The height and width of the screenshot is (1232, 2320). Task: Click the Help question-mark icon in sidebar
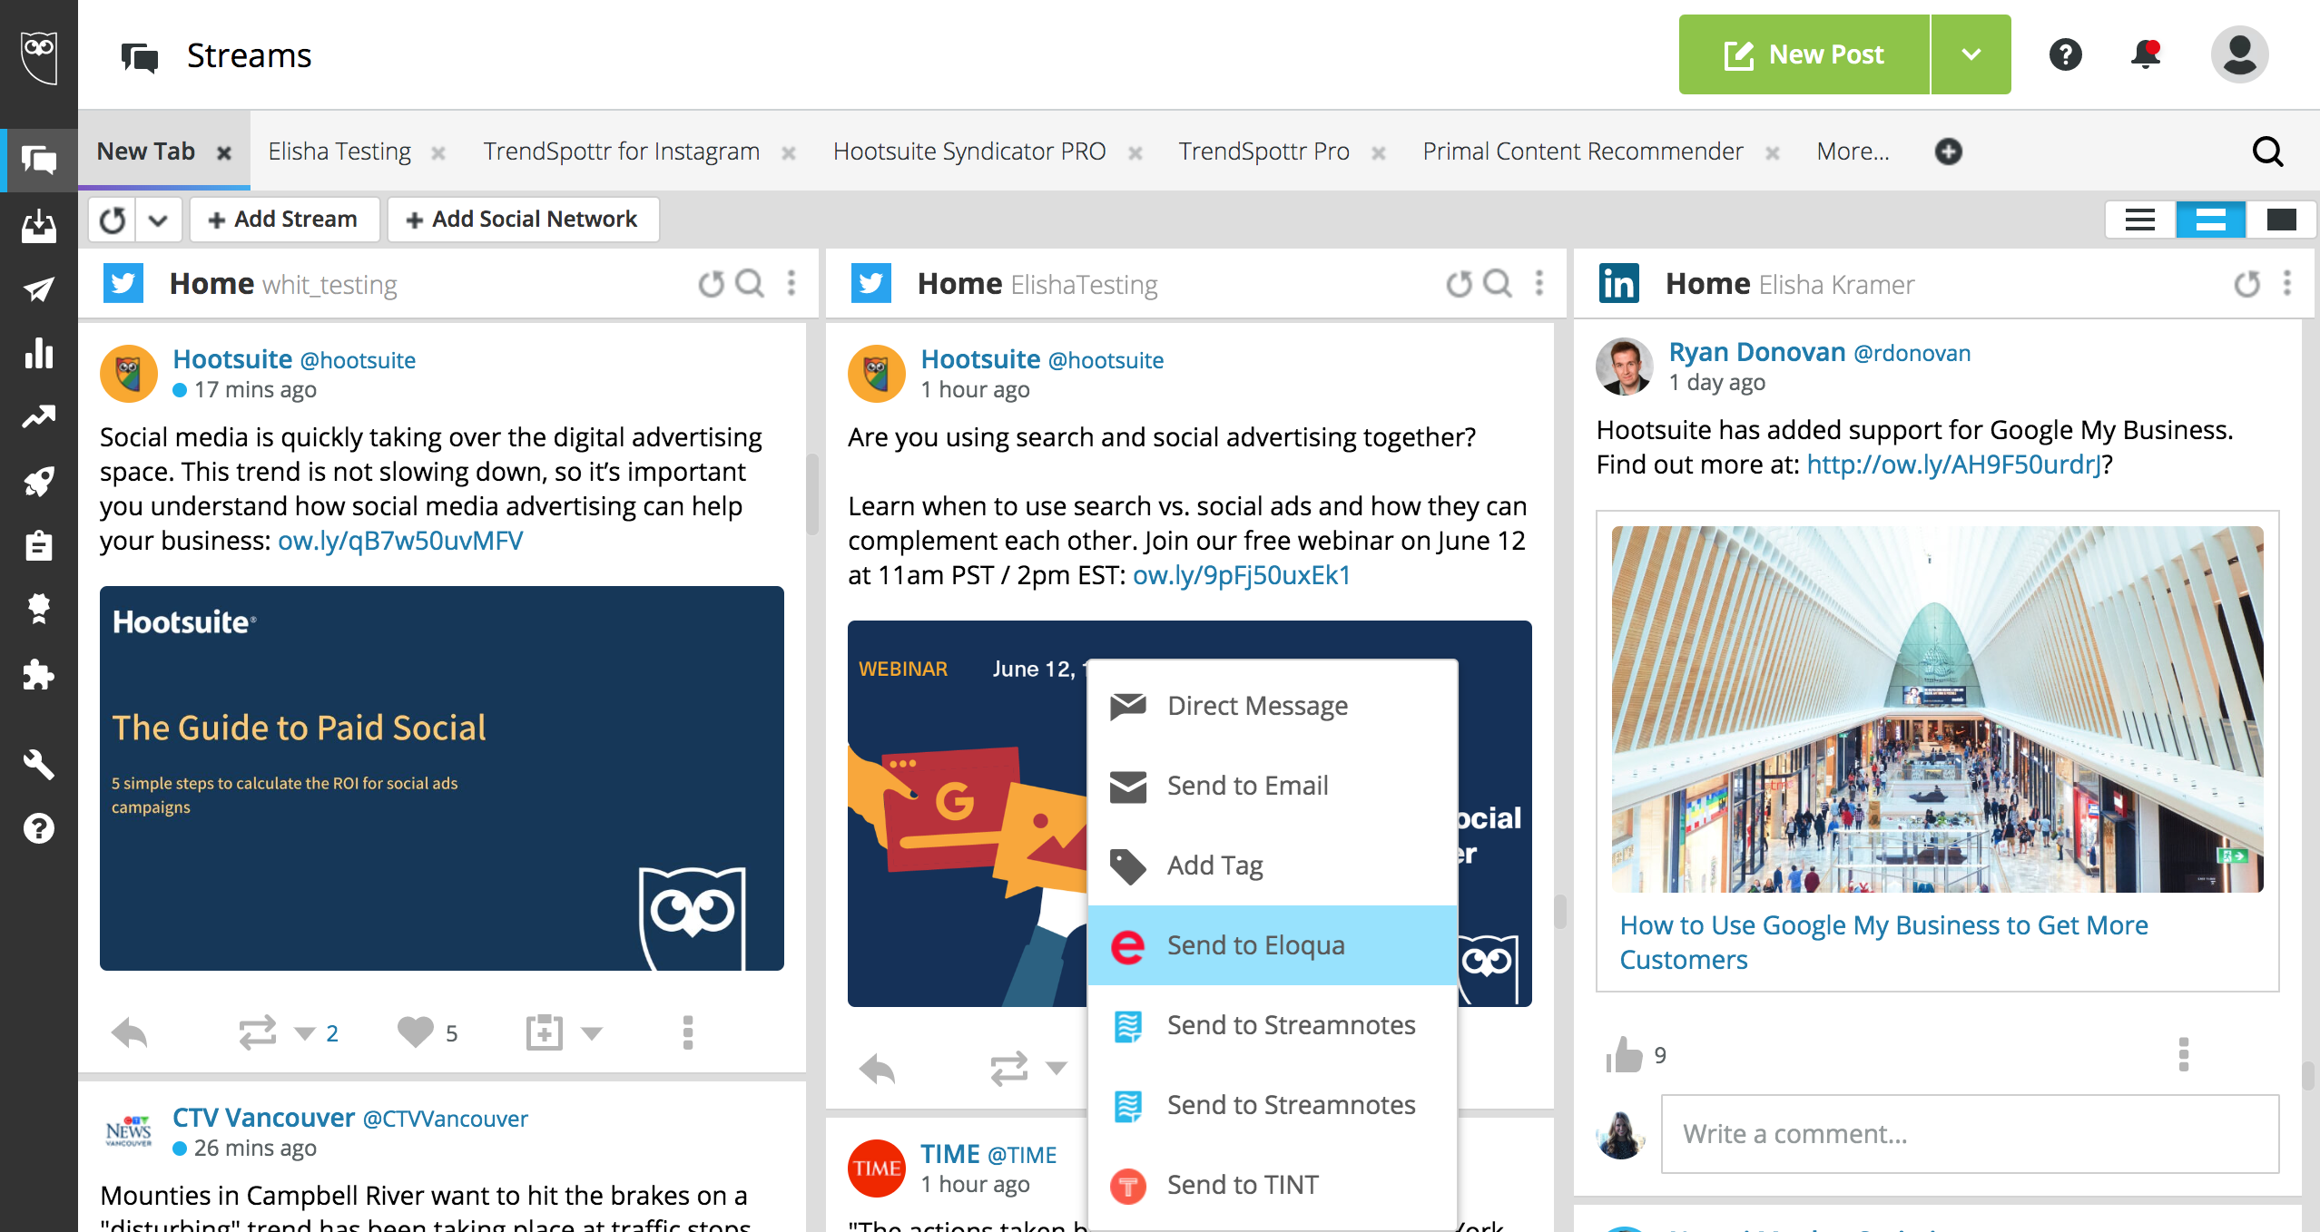coord(42,828)
